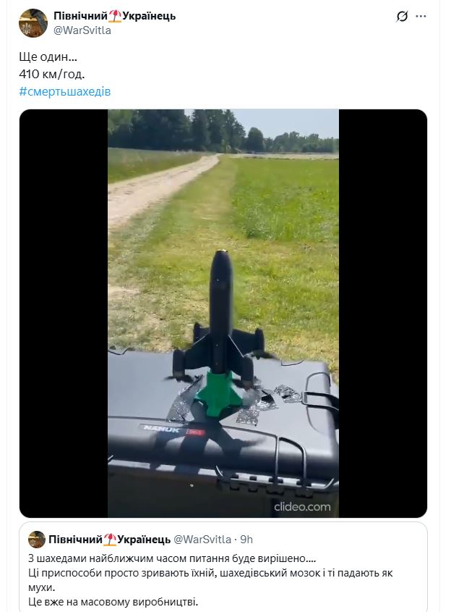Open the quoted post's 9h timestamp
This screenshot has height=612, width=451.
tap(246, 540)
